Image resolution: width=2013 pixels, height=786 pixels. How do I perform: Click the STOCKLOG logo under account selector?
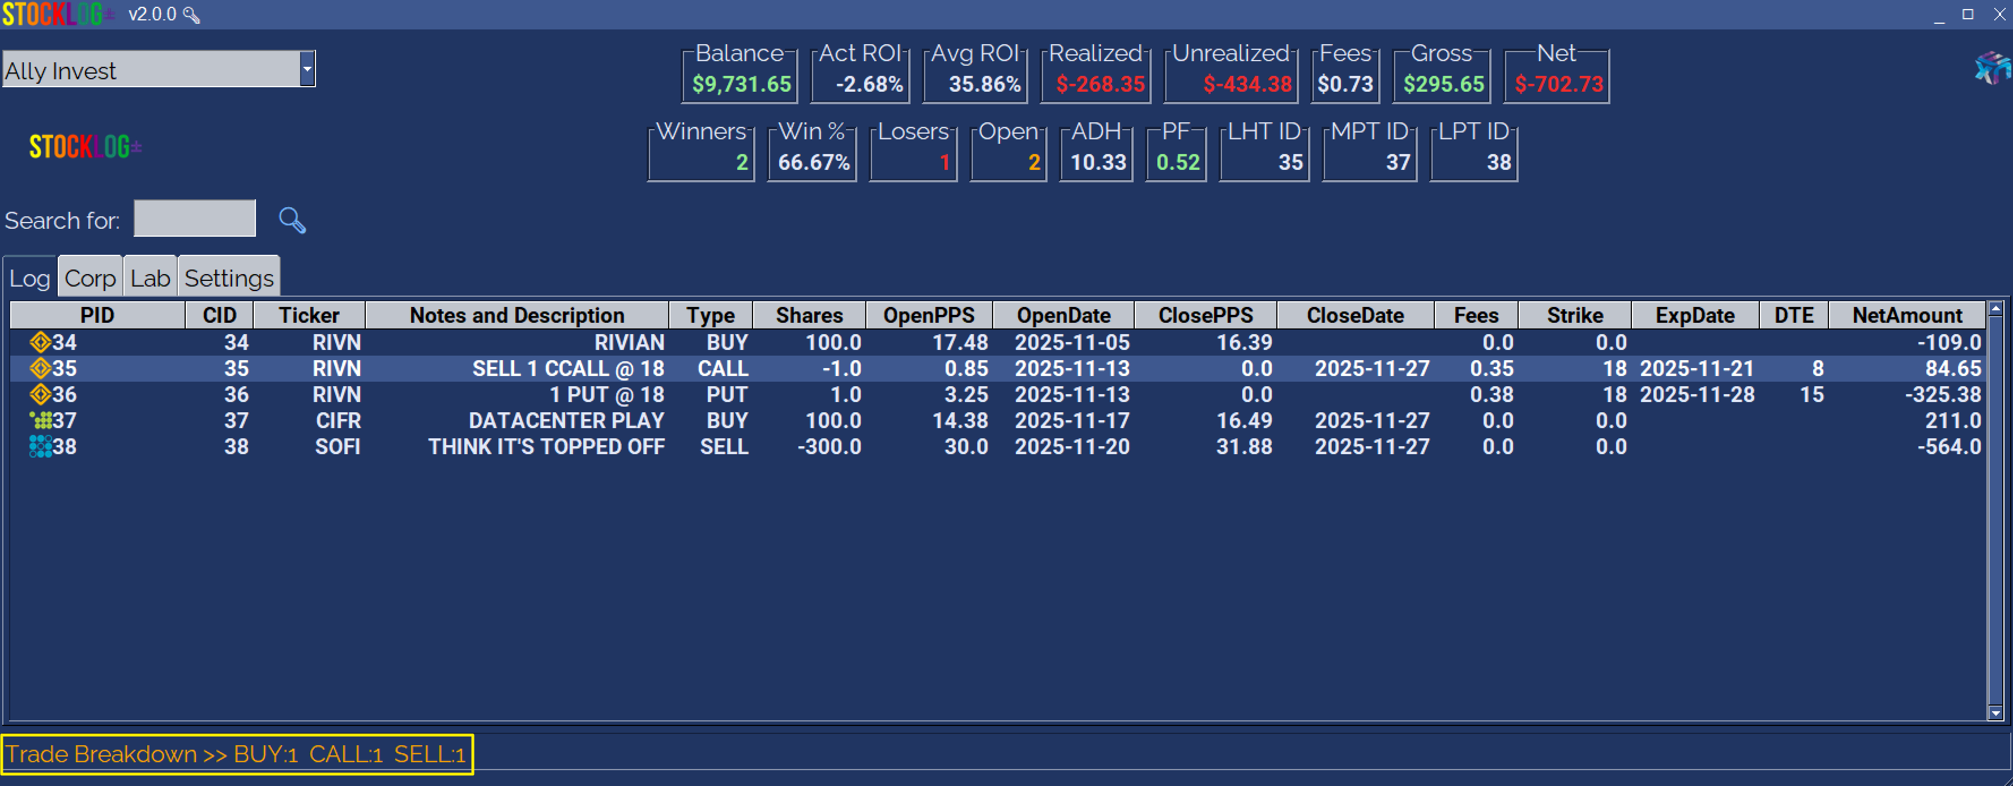click(85, 147)
